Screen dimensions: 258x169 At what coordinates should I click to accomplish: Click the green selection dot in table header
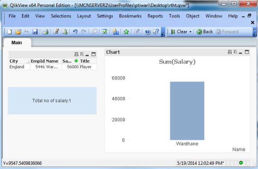[x=76, y=61]
